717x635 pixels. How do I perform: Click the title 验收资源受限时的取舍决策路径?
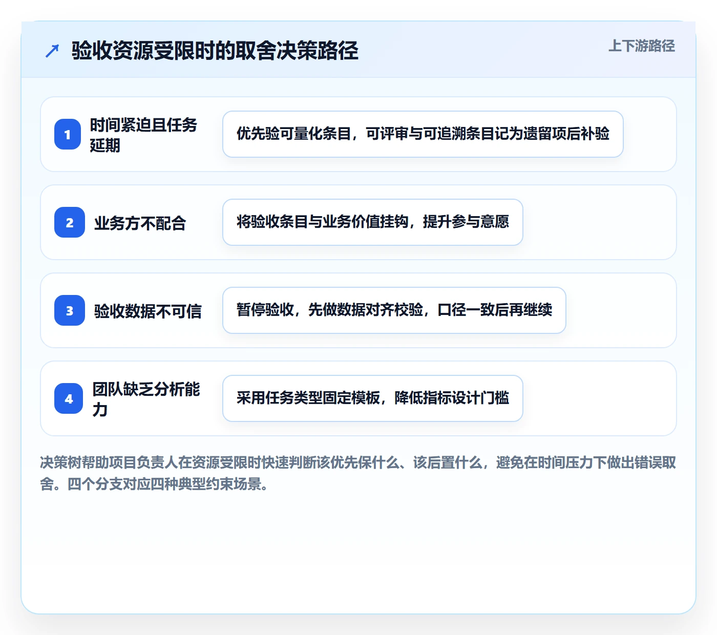click(x=215, y=51)
